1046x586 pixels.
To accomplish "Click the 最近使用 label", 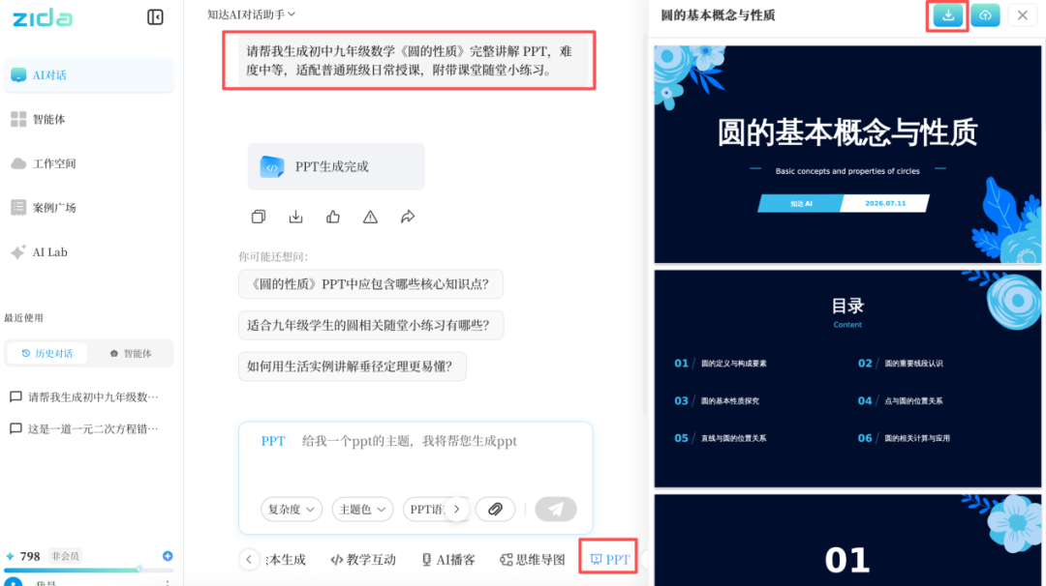I will (24, 317).
